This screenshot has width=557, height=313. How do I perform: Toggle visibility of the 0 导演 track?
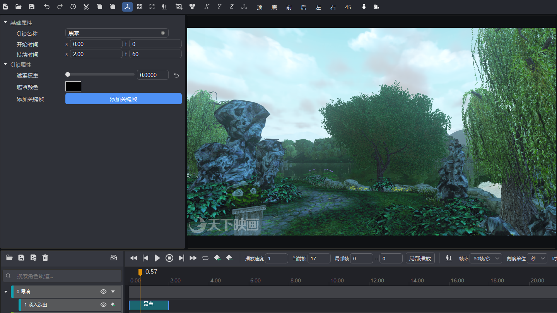tap(103, 291)
